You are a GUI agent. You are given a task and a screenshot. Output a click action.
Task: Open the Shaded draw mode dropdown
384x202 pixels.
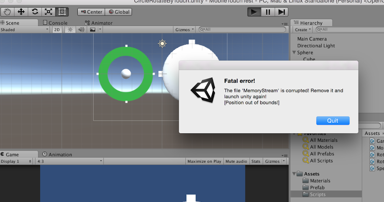24,29
